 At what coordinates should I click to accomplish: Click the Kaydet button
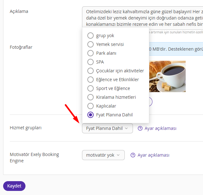[x=14, y=186]
